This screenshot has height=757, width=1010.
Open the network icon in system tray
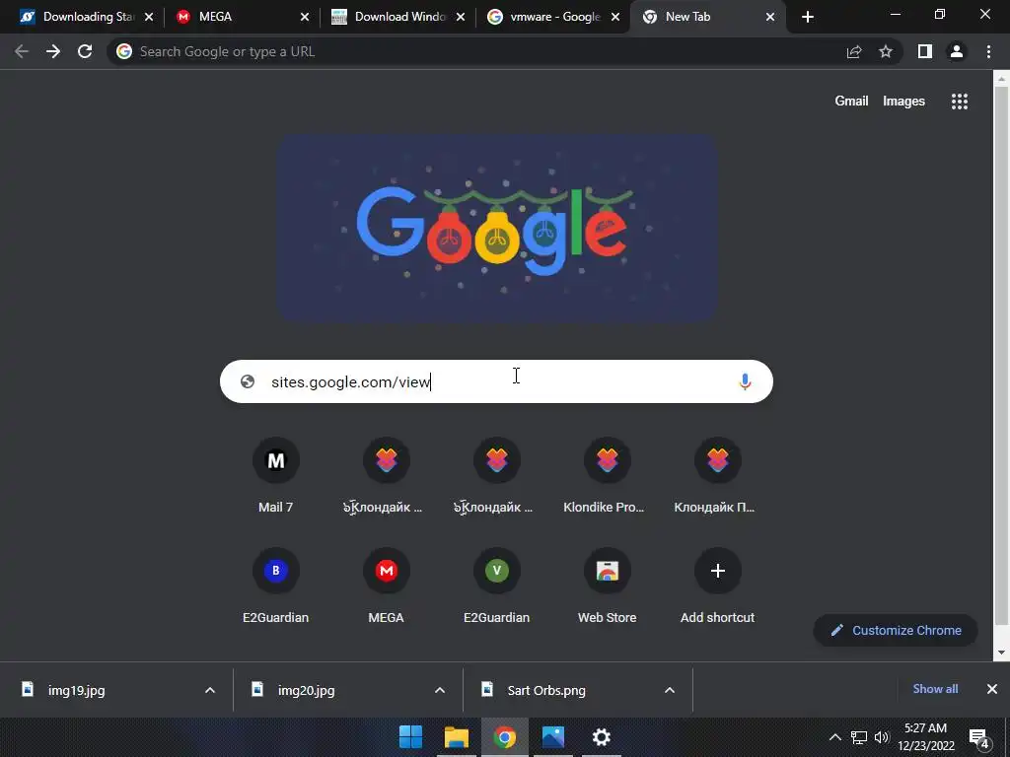859,737
